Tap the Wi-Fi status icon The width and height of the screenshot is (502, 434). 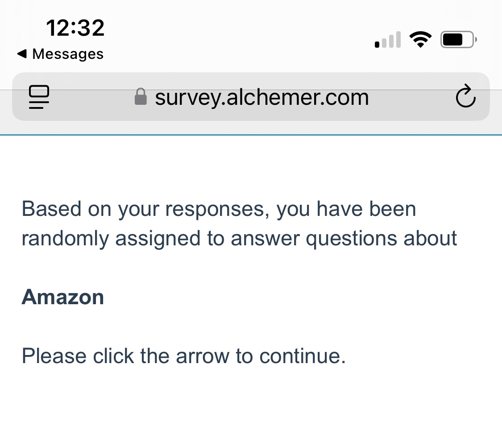pos(420,40)
